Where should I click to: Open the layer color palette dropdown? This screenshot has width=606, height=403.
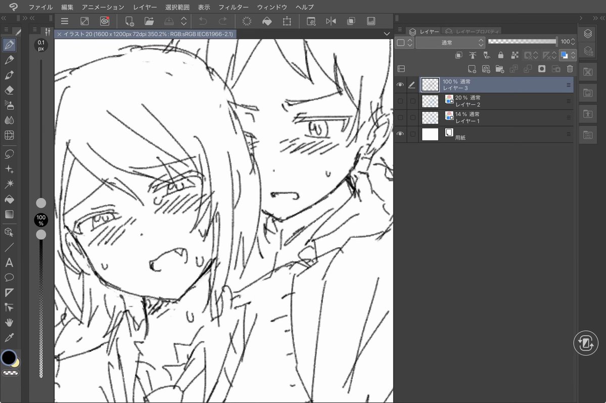[x=405, y=42]
